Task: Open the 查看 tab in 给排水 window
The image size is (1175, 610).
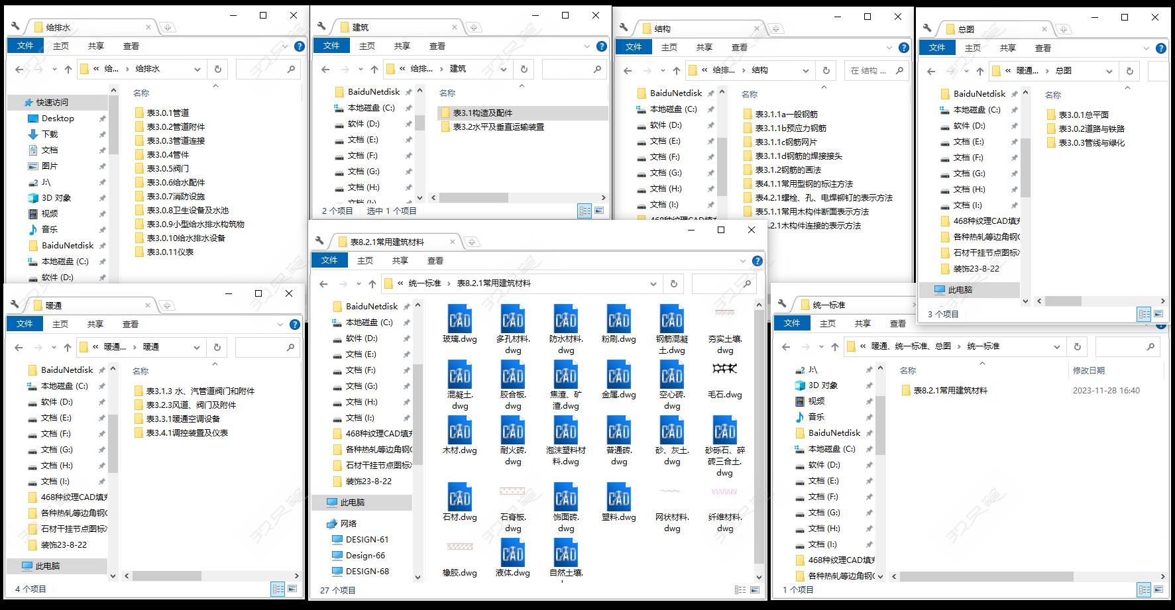Action: (x=131, y=46)
